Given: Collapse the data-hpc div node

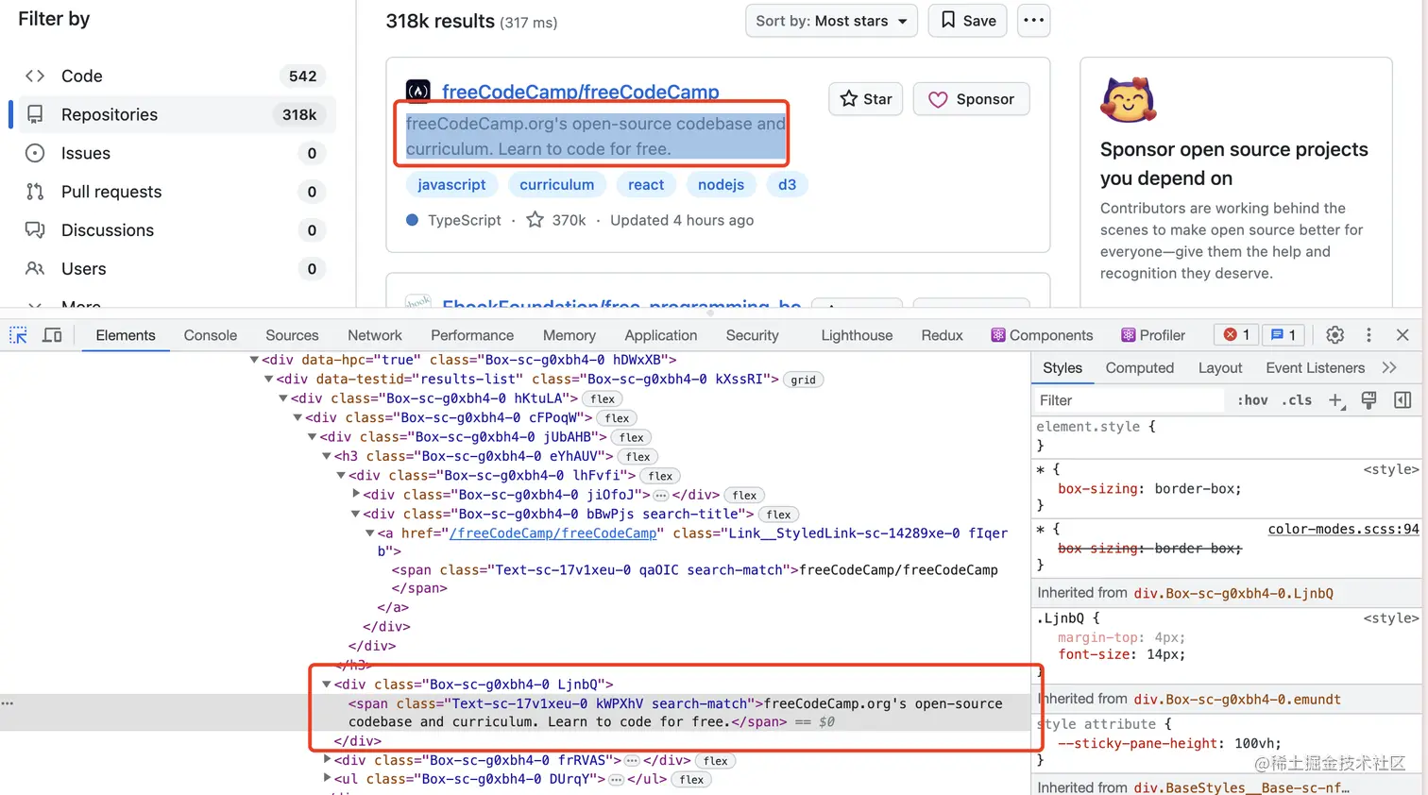Looking at the screenshot, I should point(254,360).
